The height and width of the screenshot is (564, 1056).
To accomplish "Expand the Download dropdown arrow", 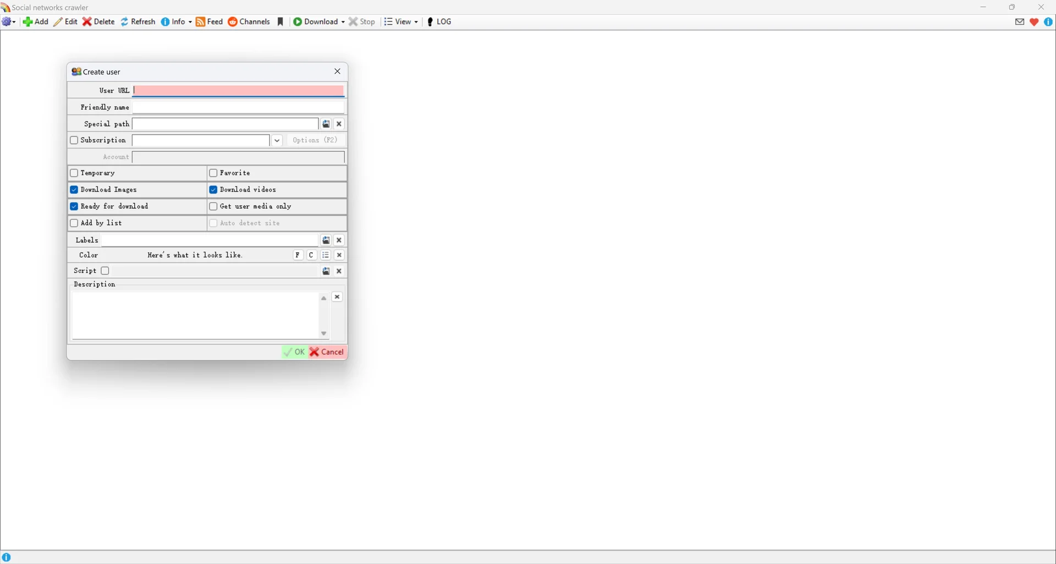I will (x=343, y=22).
